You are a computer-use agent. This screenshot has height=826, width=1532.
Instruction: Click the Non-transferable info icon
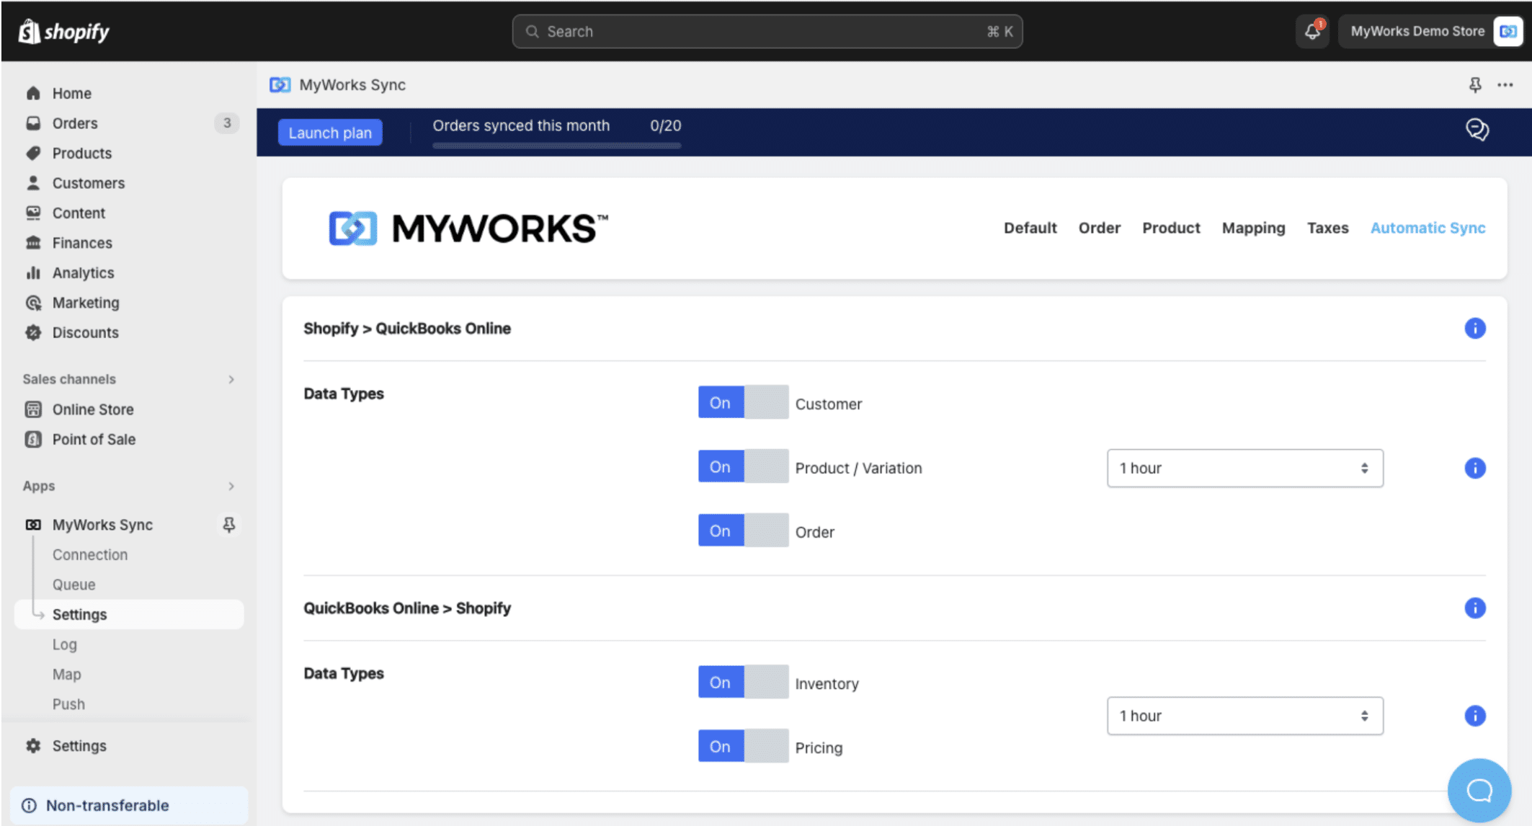point(29,805)
